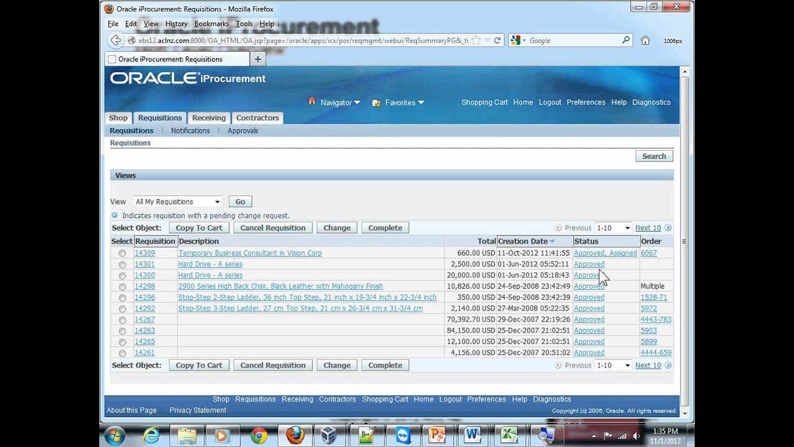This screenshot has width=794, height=447.
Task: Click the bottom Change button
Action: (337, 365)
